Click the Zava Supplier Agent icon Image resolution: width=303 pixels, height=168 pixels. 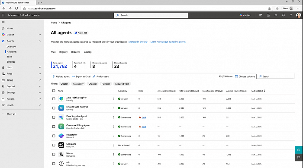61,117
